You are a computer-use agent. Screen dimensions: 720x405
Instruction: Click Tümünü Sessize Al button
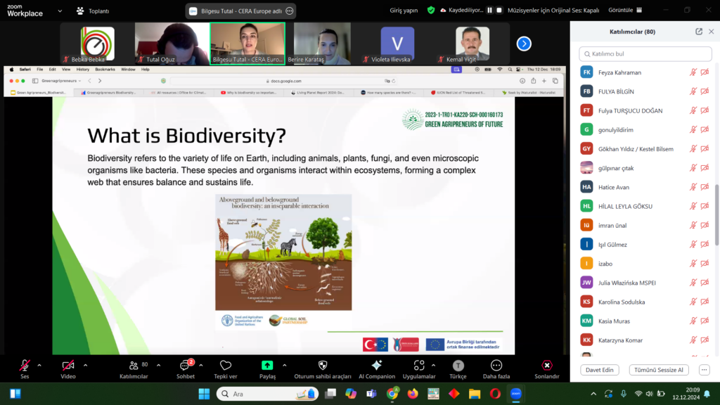pos(659,370)
